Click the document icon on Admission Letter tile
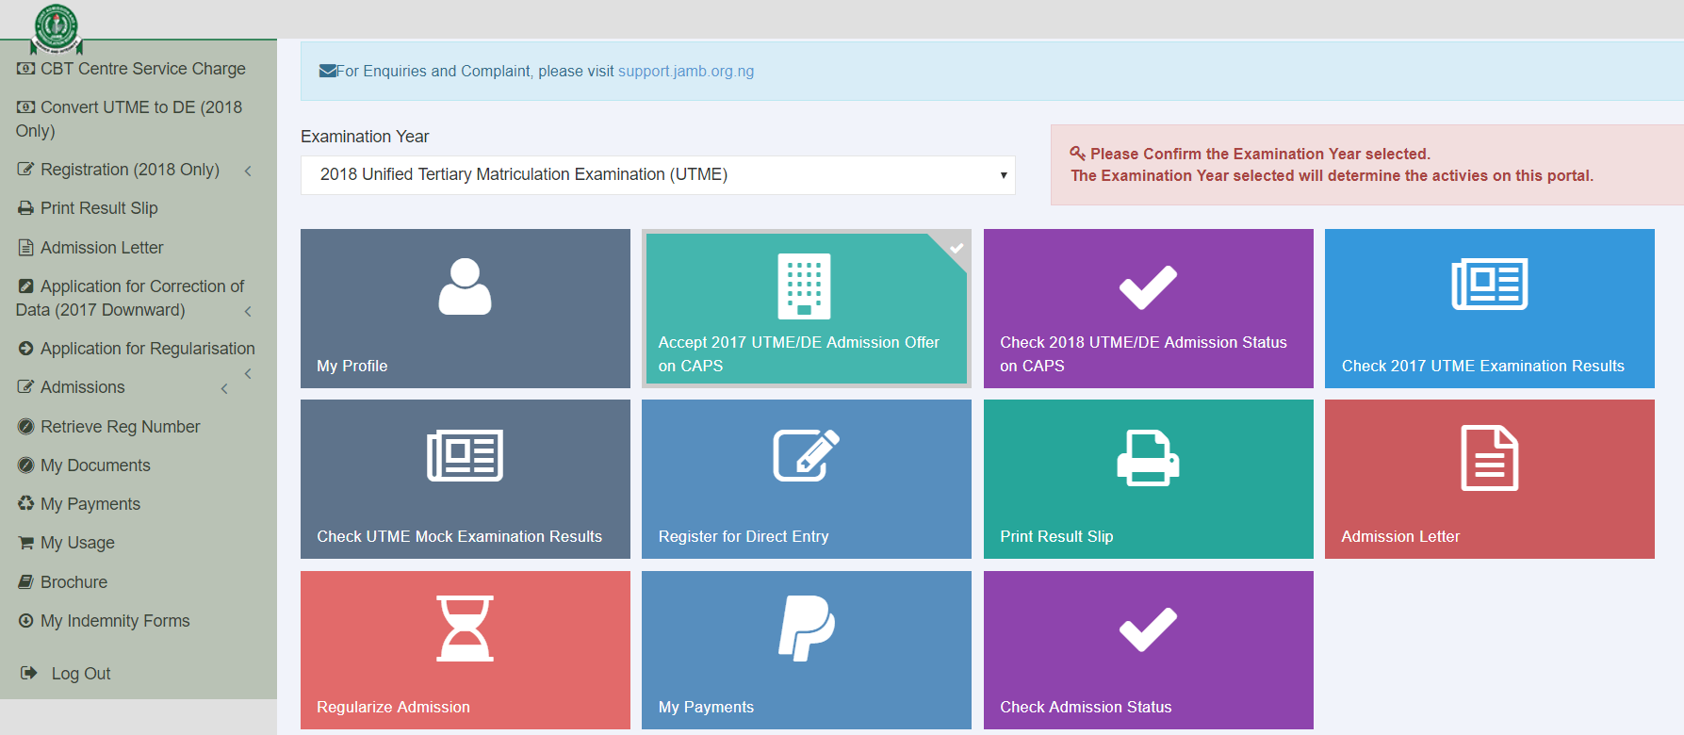The width and height of the screenshot is (1684, 735). tap(1489, 458)
